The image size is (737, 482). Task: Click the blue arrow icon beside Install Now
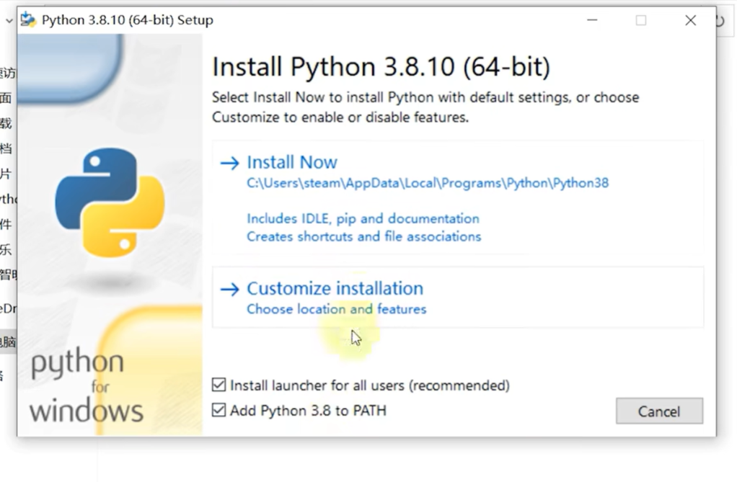tap(229, 163)
